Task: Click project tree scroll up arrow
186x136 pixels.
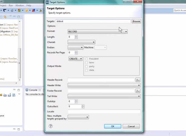Action: [x=20, y=21]
